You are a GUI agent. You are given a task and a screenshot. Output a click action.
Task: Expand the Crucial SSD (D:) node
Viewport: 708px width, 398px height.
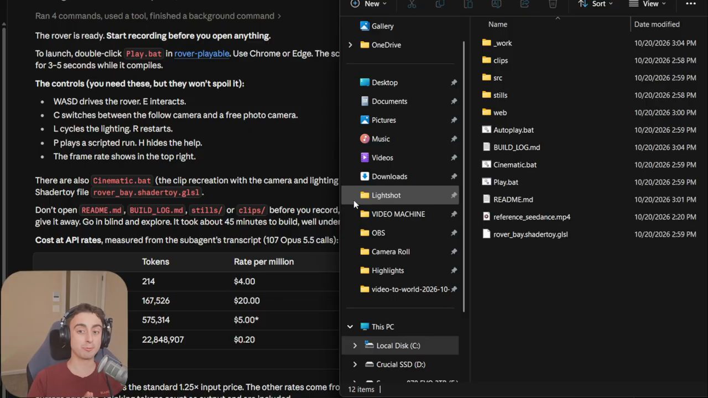[355, 364]
